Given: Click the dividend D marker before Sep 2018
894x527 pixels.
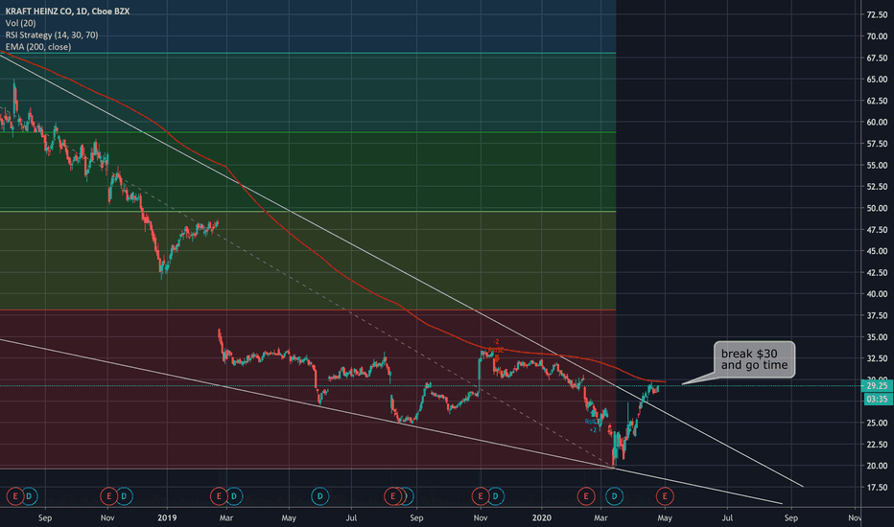Looking at the screenshot, I should 29,496.
